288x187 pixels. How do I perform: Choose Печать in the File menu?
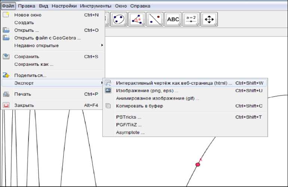click(x=53, y=94)
